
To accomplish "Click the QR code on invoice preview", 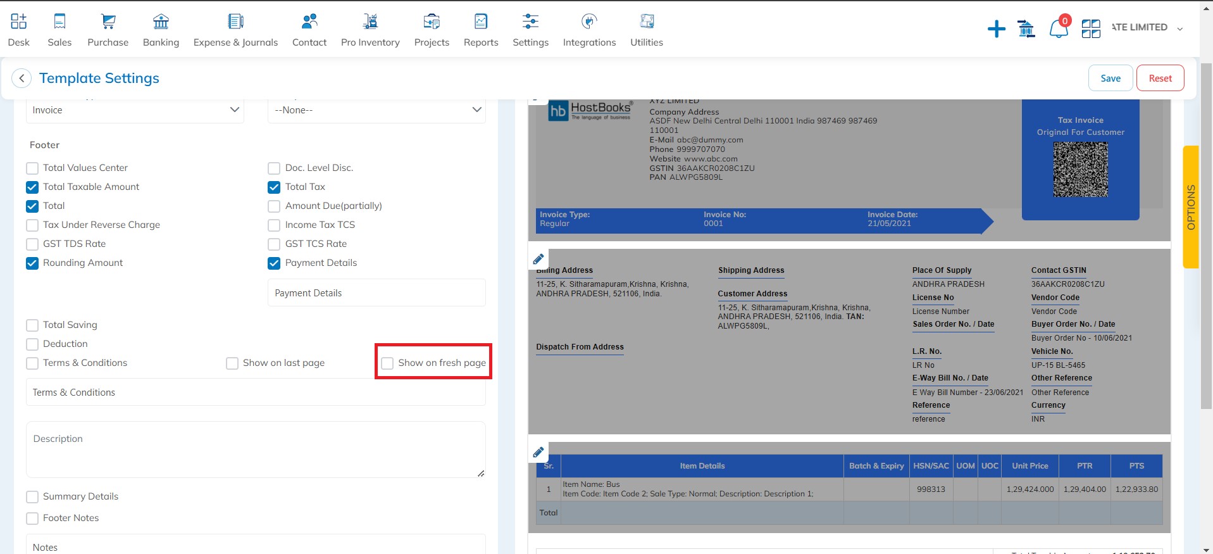I will [x=1080, y=169].
